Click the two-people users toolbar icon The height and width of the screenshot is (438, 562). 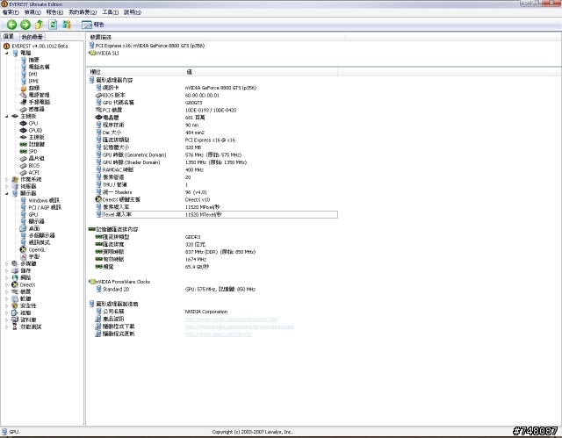point(67,25)
